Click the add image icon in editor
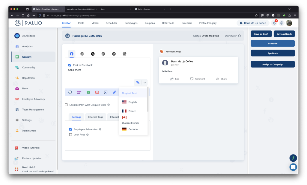This screenshot has width=307, height=185. click(88, 92)
